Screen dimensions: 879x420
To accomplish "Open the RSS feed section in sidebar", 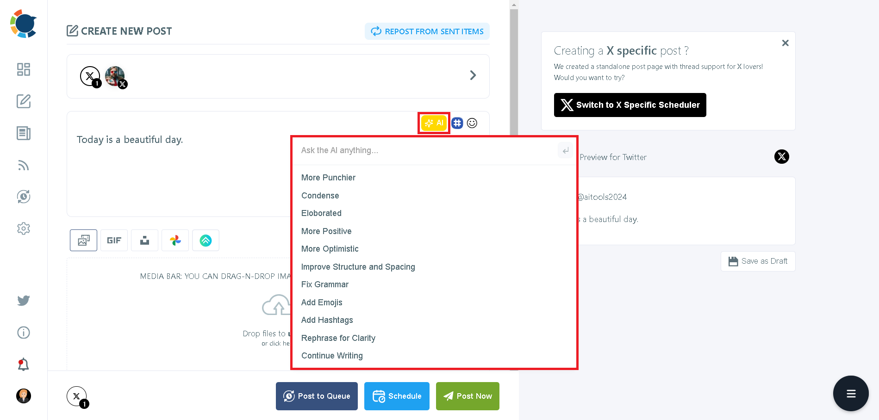I will [23, 165].
